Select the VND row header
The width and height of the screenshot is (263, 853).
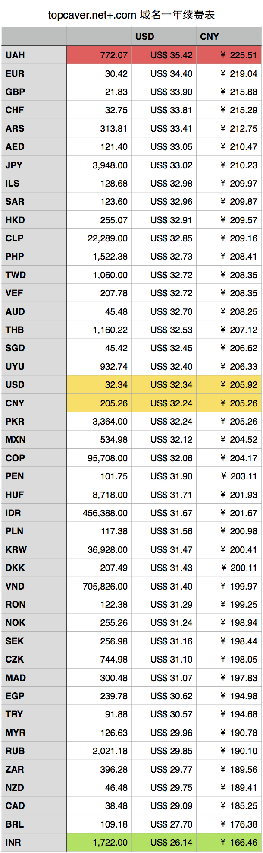click(34, 586)
